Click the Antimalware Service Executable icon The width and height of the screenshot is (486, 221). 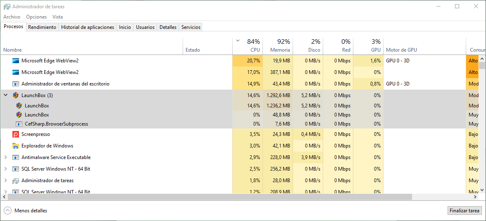click(16, 157)
